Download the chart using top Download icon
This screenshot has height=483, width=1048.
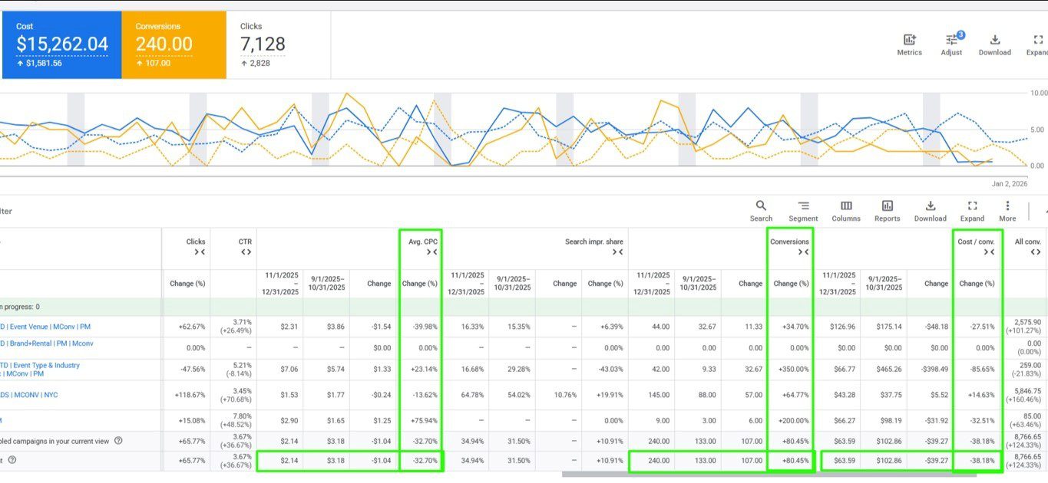coord(994,44)
